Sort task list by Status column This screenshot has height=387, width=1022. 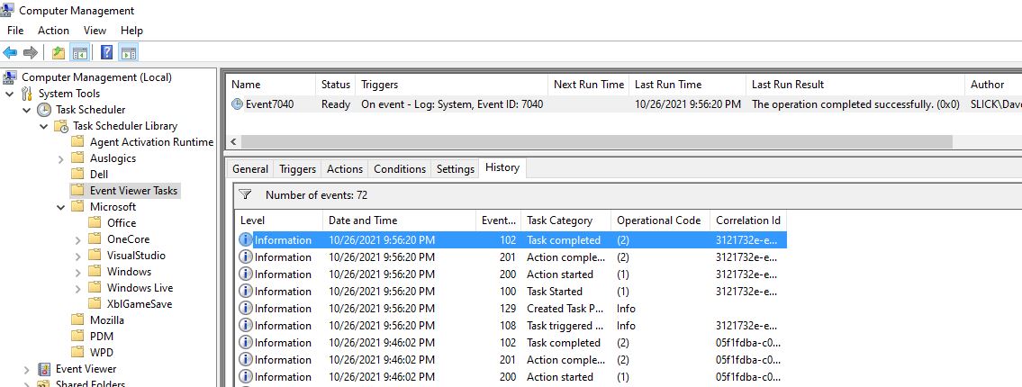pyautogui.click(x=336, y=84)
